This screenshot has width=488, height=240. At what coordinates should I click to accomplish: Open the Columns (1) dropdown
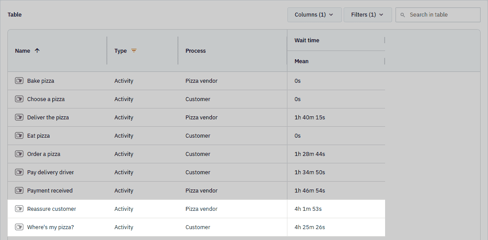coord(314,15)
